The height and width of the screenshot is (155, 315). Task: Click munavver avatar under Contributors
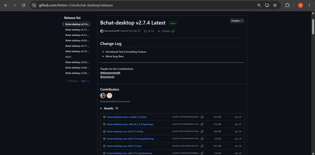pos(109,95)
